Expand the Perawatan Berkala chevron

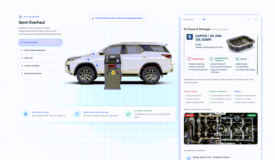tap(58, 73)
